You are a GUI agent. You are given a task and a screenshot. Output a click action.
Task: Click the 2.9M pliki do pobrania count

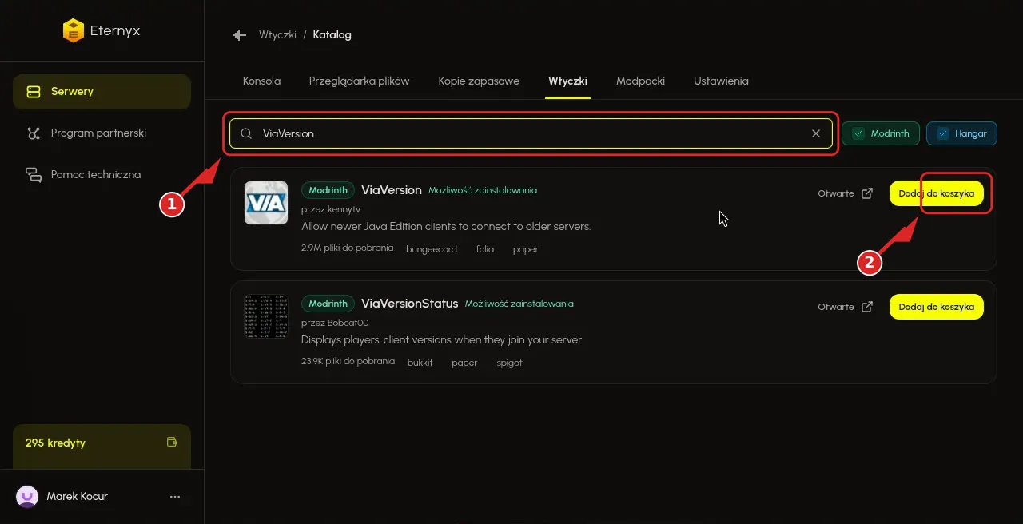(348, 248)
